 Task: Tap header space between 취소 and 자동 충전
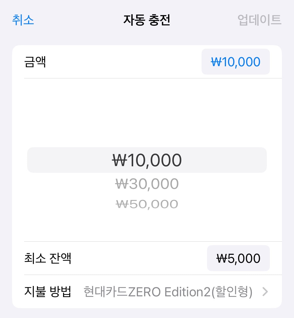78,20
